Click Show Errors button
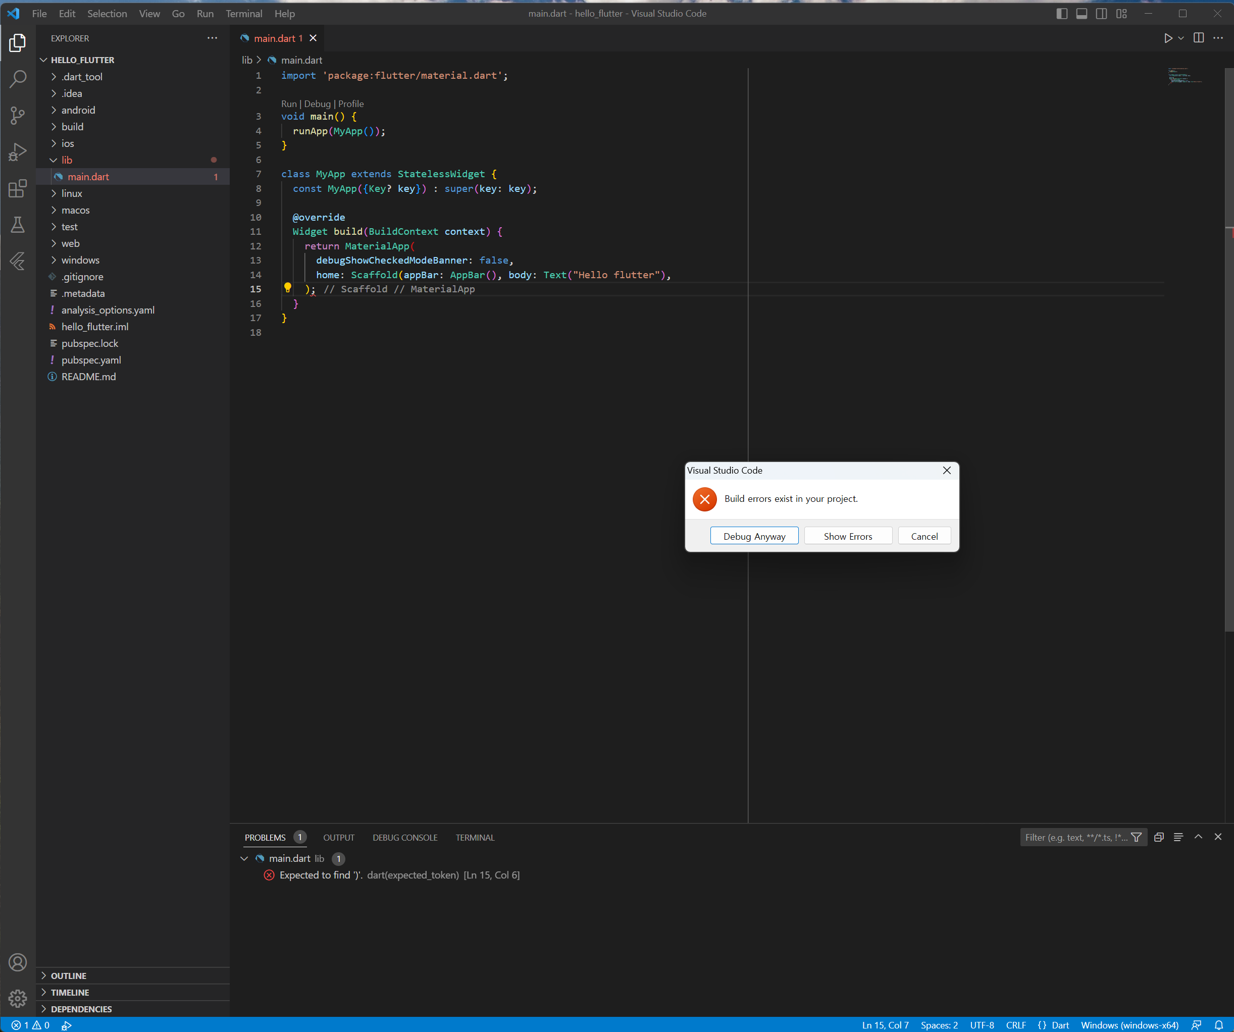The height and width of the screenshot is (1032, 1234). click(x=848, y=536)
